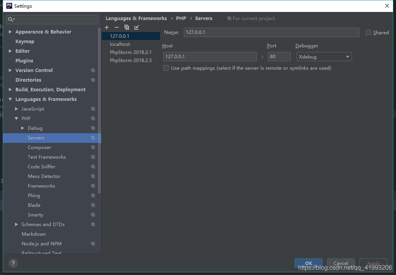This screenshot has width=396, height=275.
Task: Click the project-level icon beside PHP
Action: coord(93,118)
